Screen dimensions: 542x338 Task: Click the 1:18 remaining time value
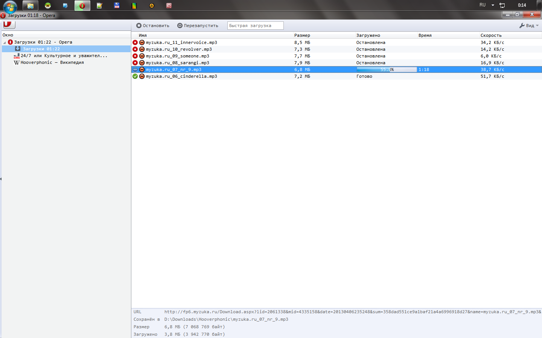coord(424,69)
